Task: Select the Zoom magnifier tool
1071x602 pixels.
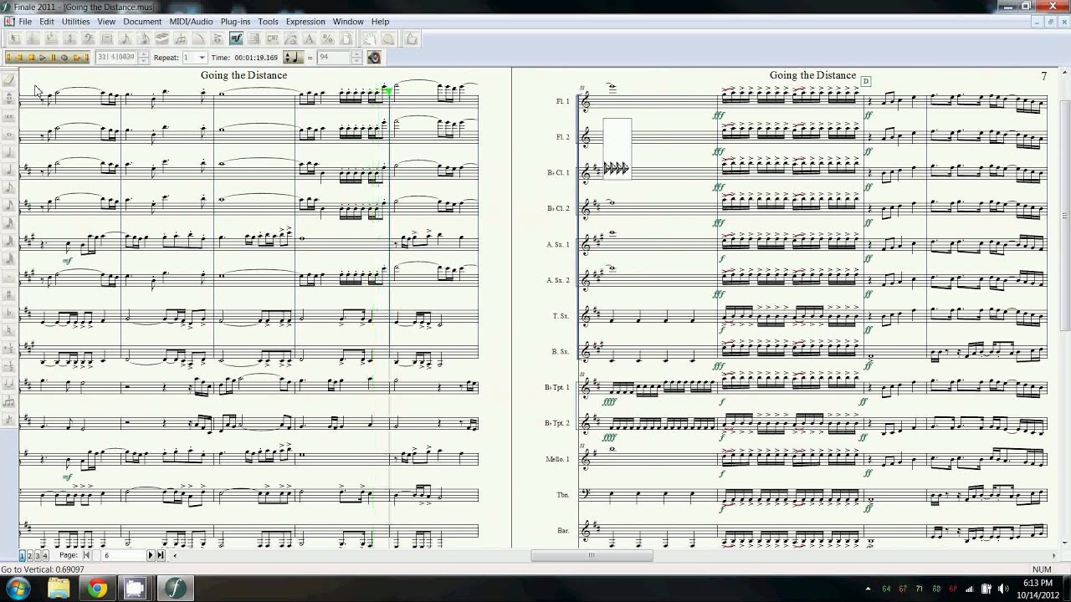Action: pyautogui.click(x=387, y=38)
